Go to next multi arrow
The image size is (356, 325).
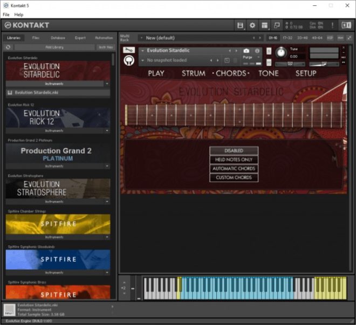(x=260, y=38)
